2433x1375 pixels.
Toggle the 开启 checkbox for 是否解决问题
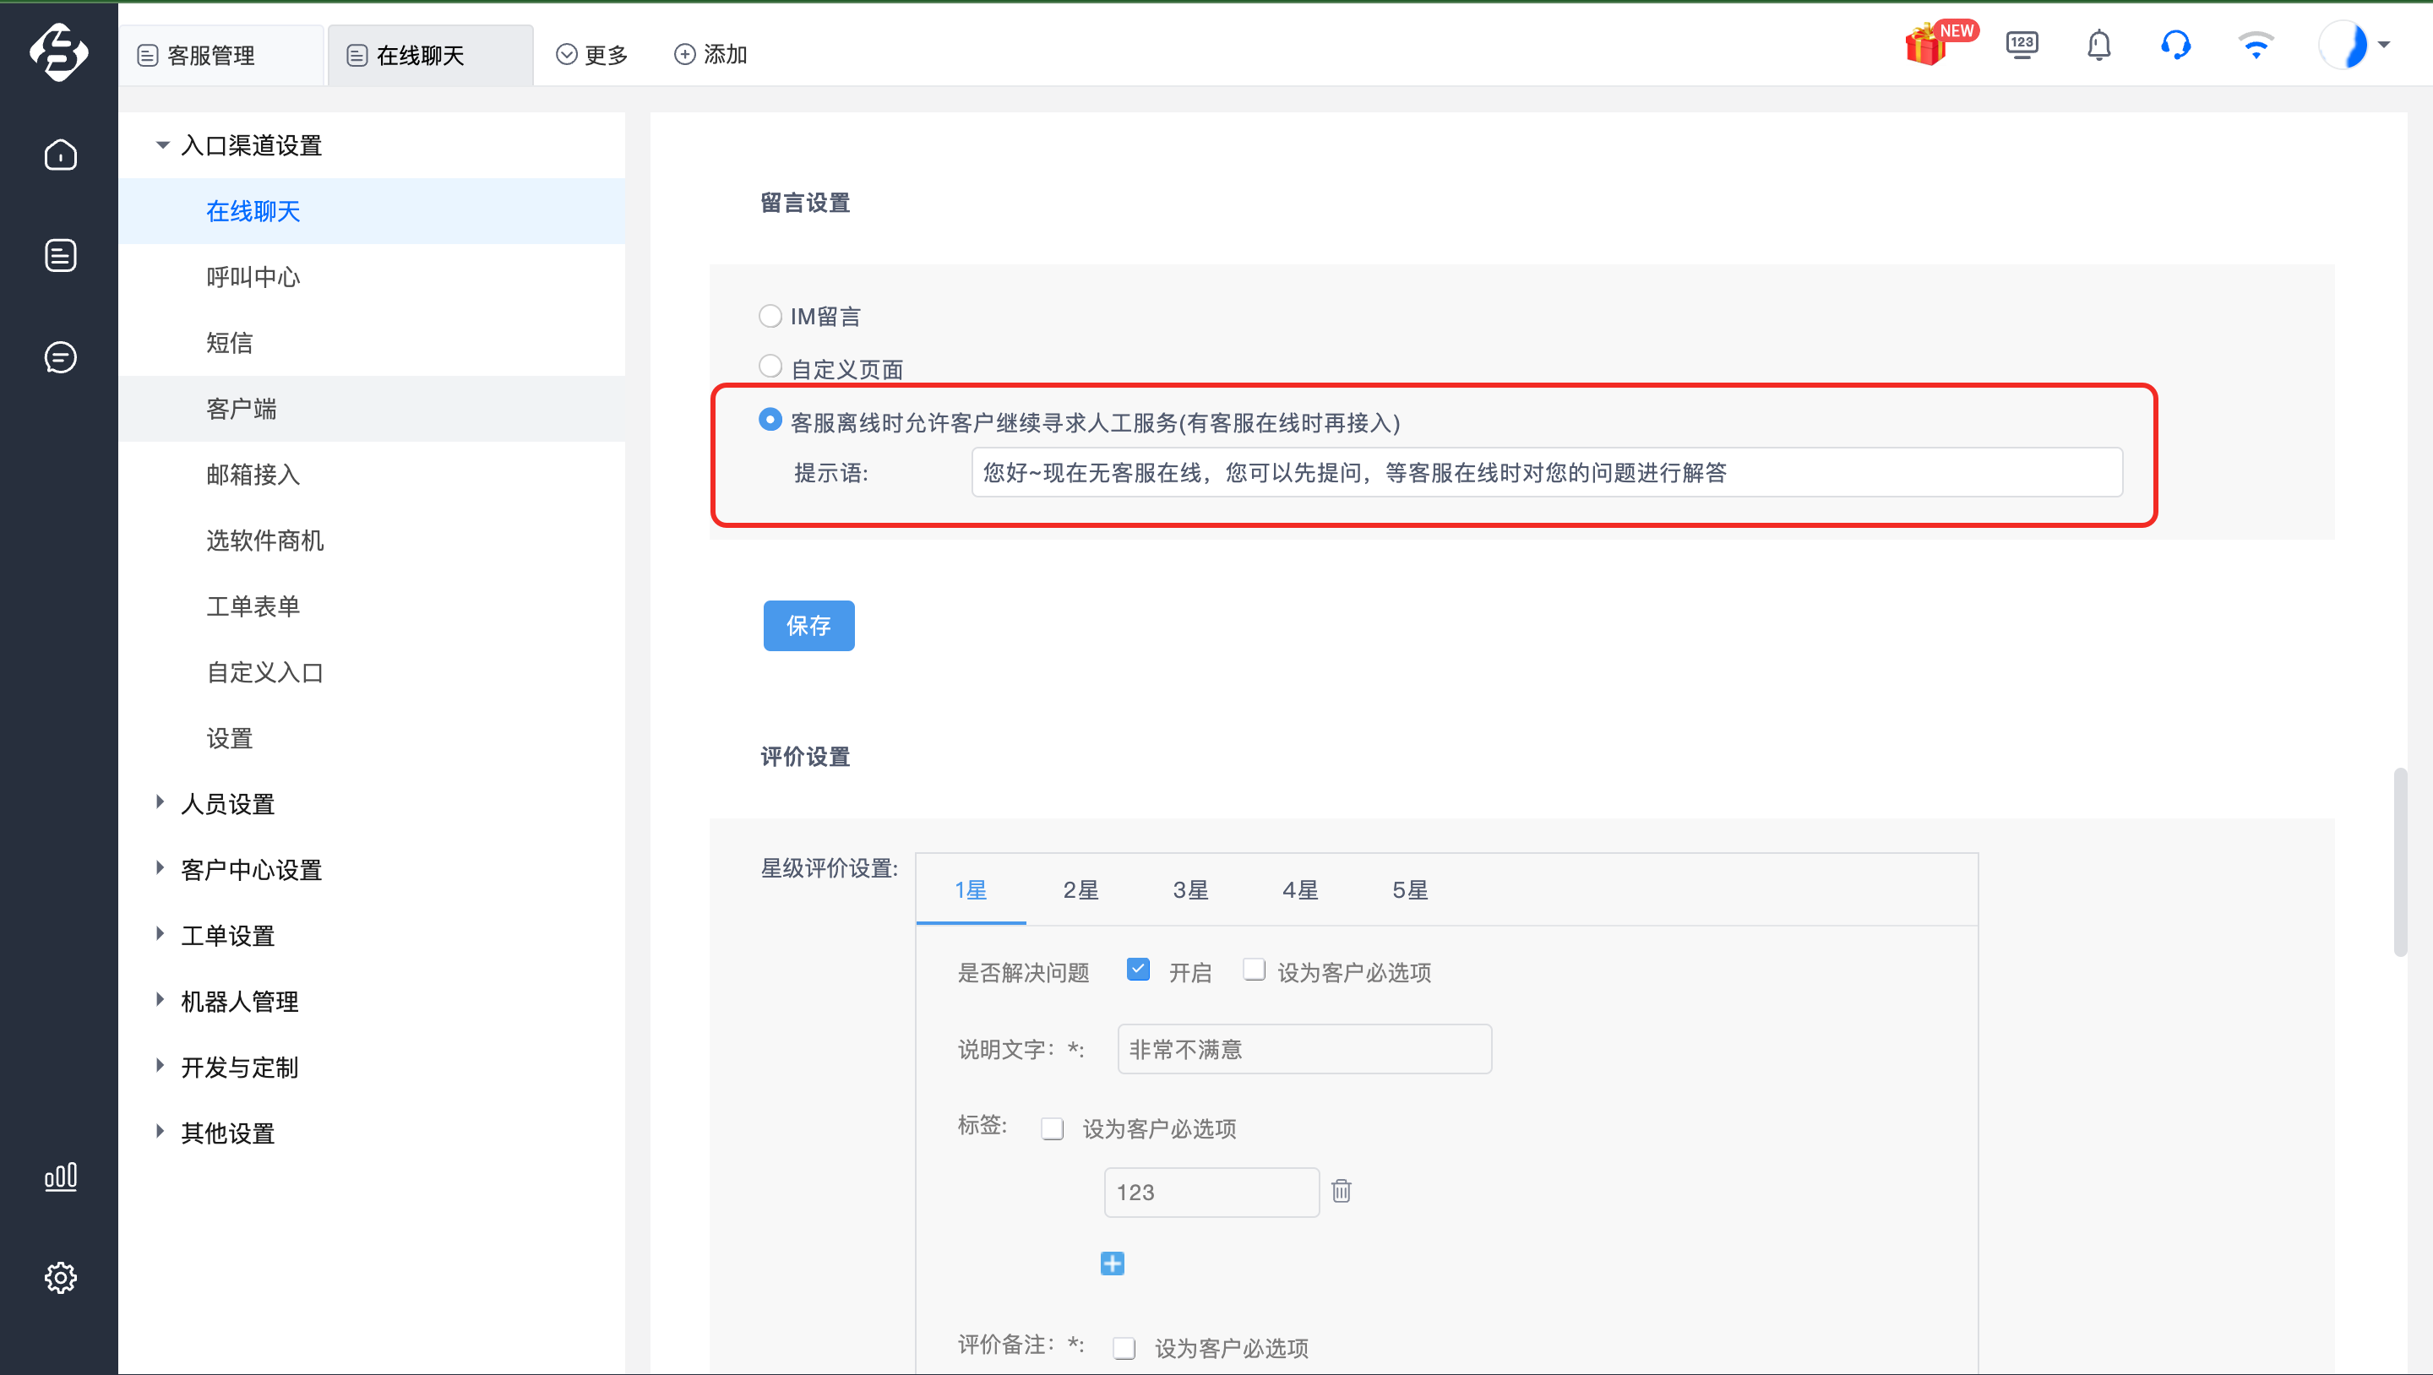[x=1138, y=970]
